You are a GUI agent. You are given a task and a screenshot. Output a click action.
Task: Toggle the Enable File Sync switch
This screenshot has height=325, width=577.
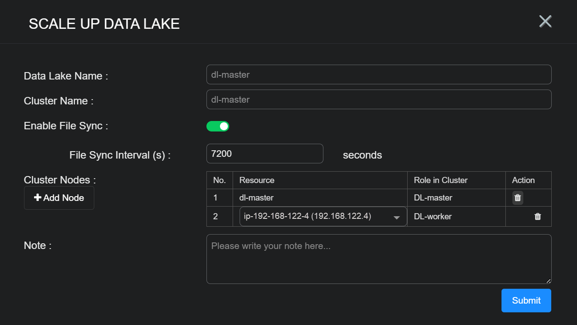tap(218, 126)
